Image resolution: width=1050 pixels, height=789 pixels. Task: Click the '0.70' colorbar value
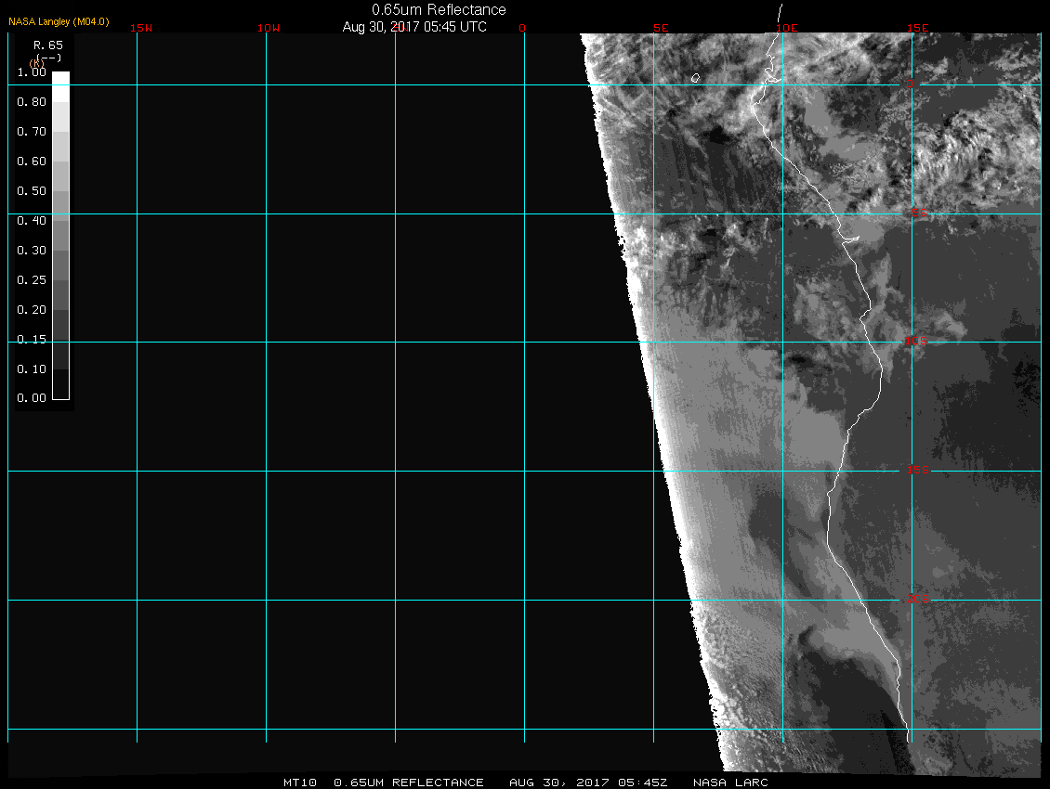[x=32, y=131]
